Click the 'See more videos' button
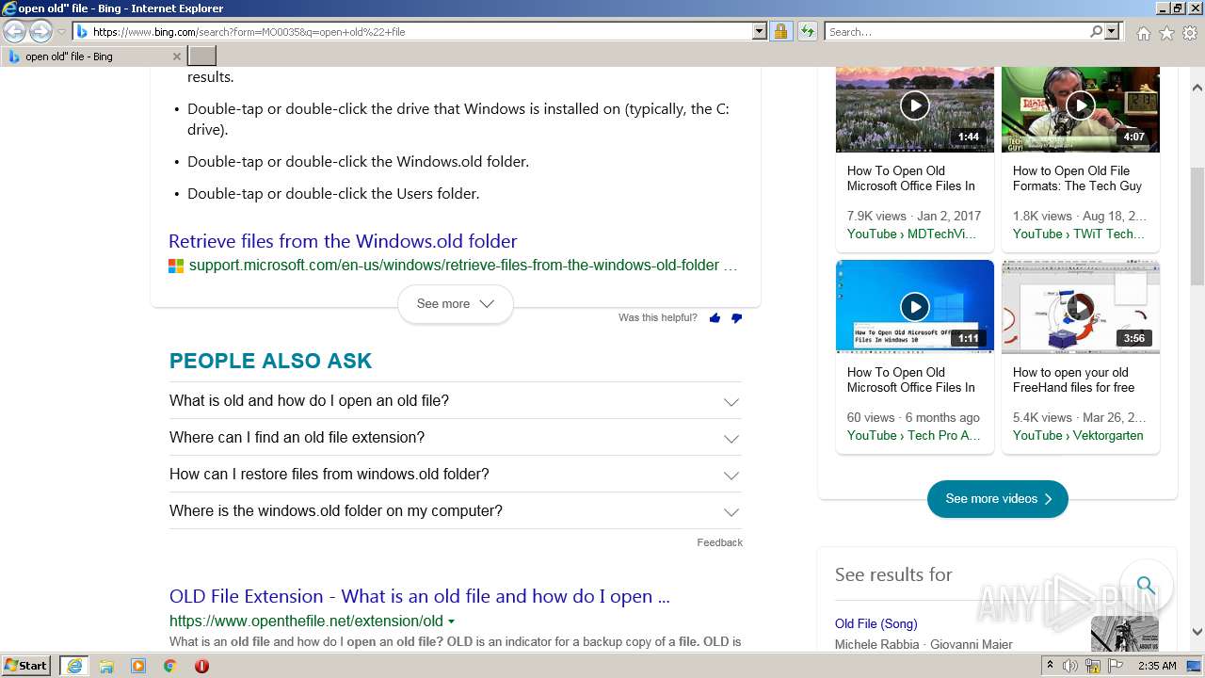 click(x=997, y=499)
